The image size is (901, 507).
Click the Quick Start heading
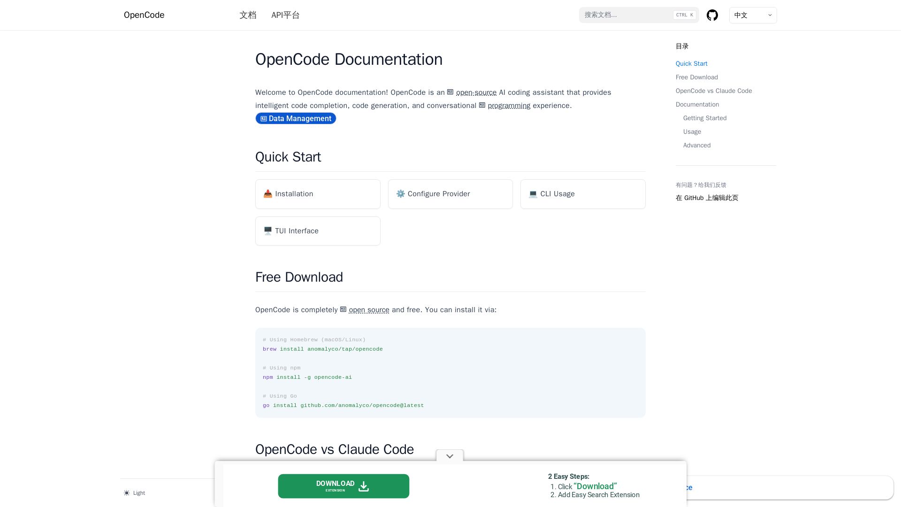288,157
